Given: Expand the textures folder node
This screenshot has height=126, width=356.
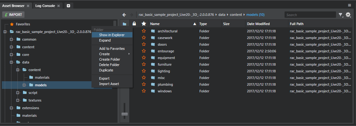Looking at the screenshot, I should (x=17, y=100).
